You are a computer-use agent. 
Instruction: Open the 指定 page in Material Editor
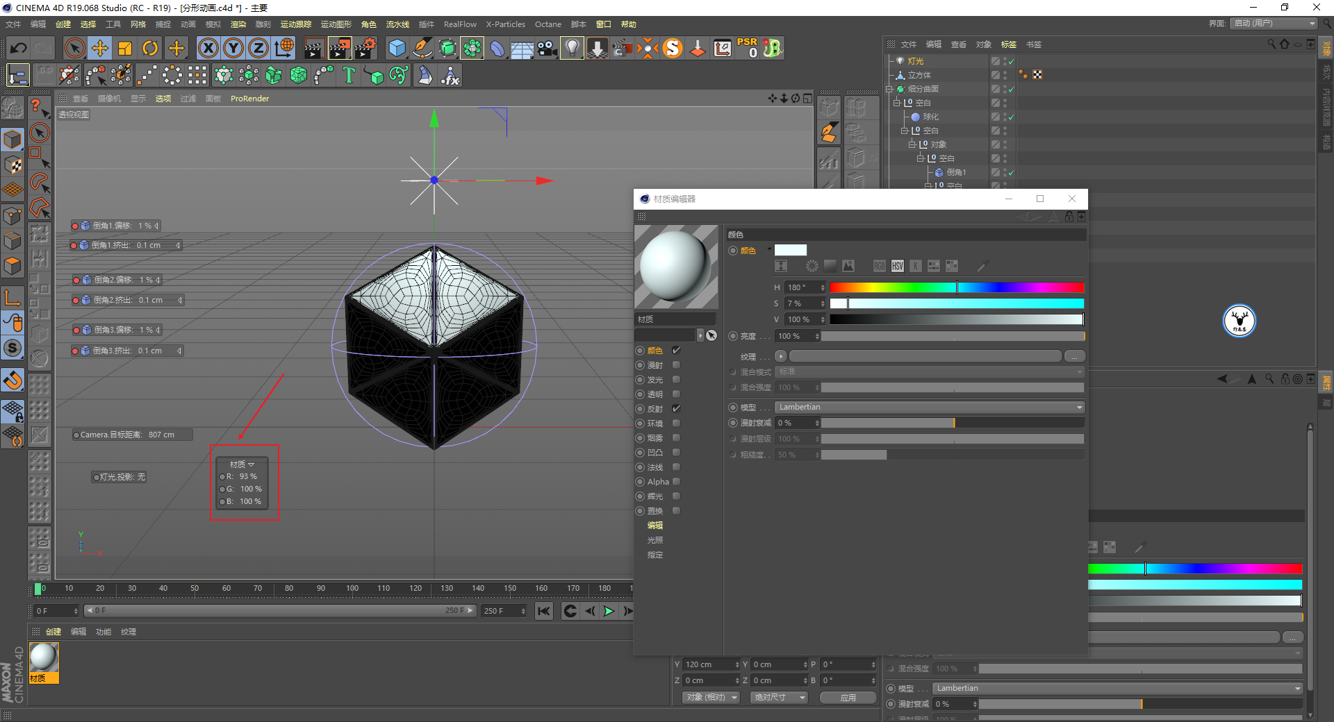coord(655,555)
